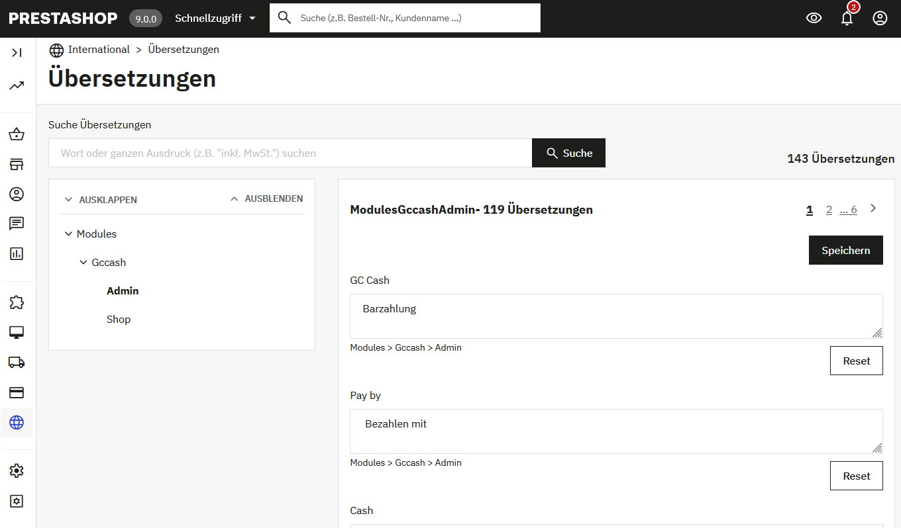Click the Bezahlen mit translation text area

pyautogui.click(x=616, y=431)
